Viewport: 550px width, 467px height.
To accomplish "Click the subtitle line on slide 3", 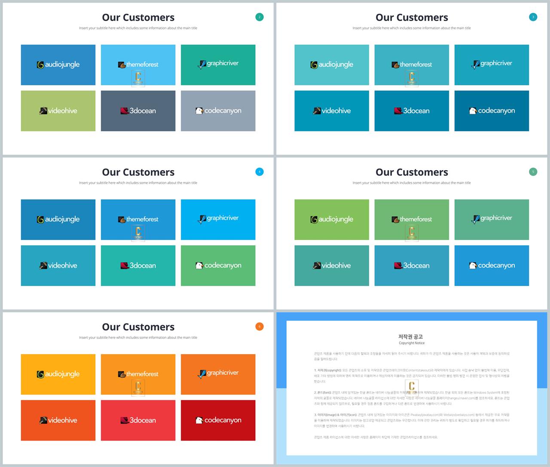I will tap(412, 28).
